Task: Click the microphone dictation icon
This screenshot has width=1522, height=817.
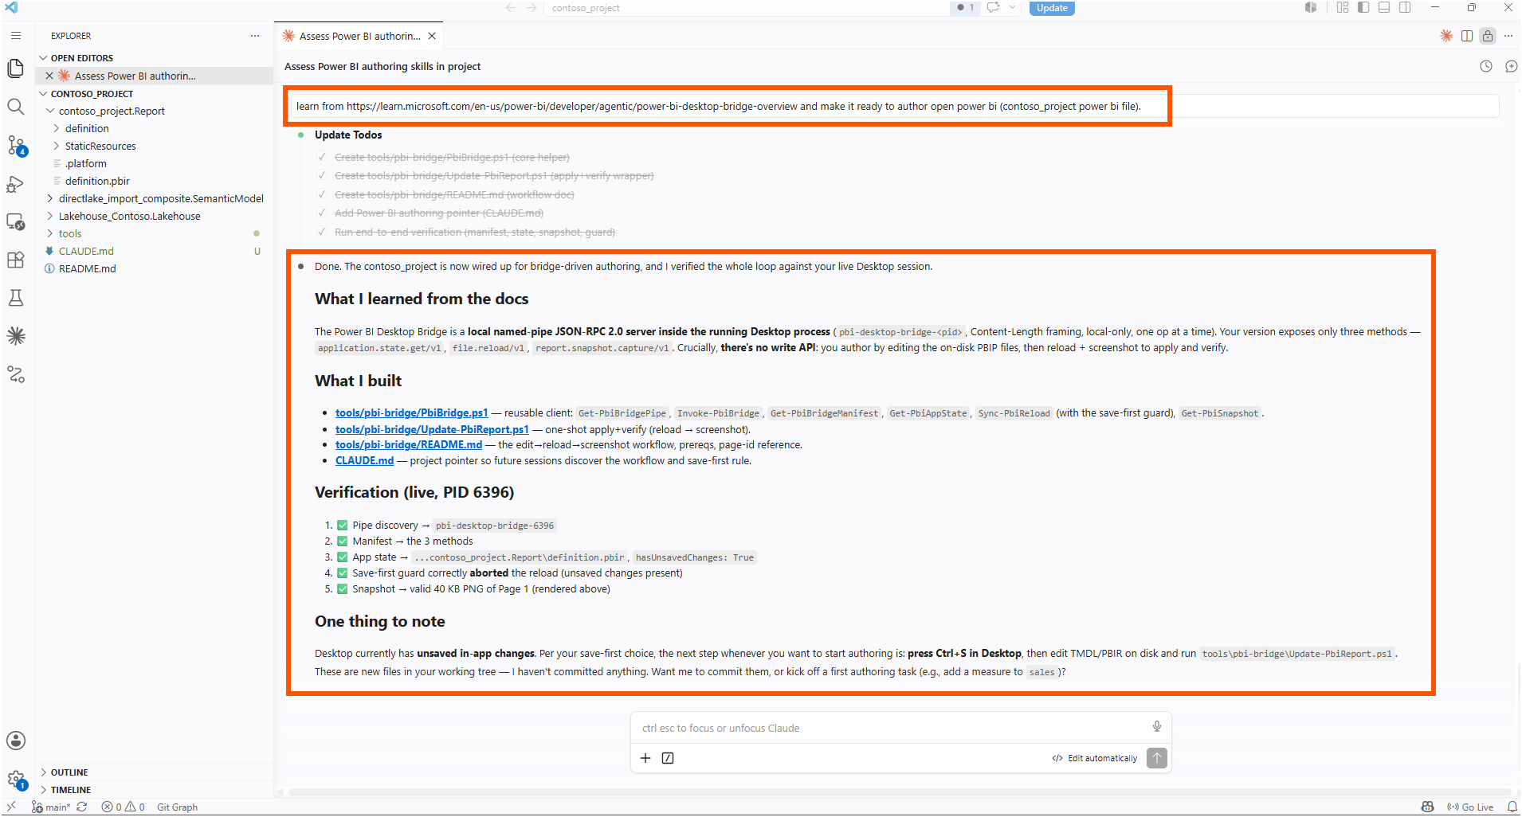Action: point(1157,726)
